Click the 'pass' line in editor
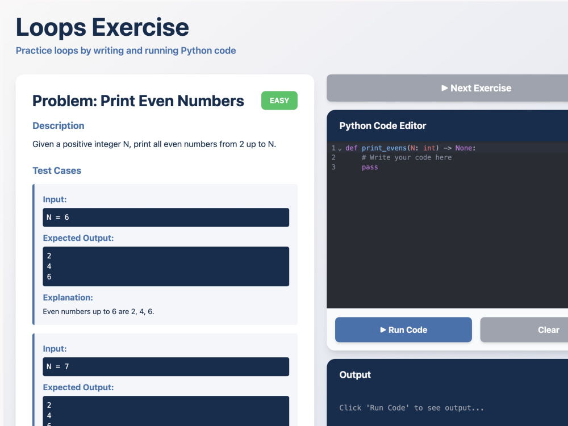Viewport: 568px width, 426px height. click(370, 167)
